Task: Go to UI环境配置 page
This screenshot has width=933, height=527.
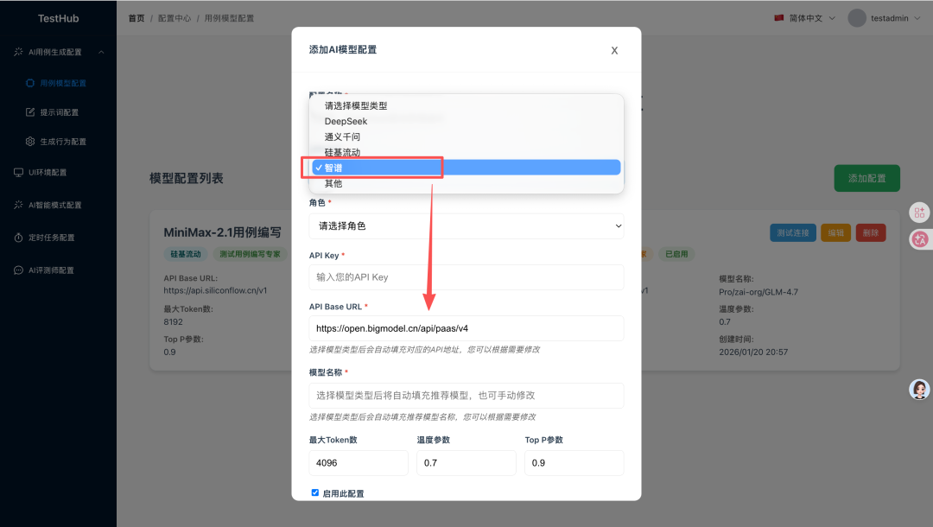Action: [x=48, y=173]
